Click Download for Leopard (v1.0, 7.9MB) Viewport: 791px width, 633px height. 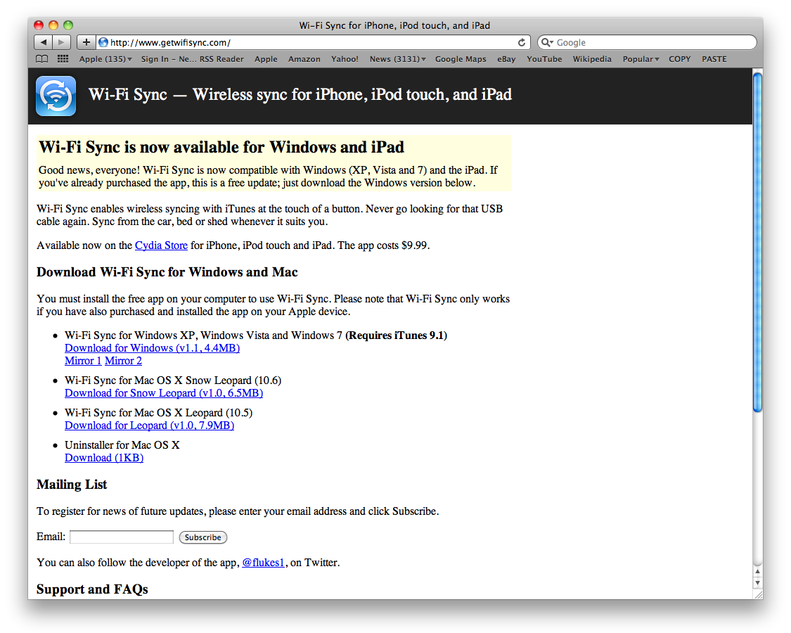pos(149,425)
